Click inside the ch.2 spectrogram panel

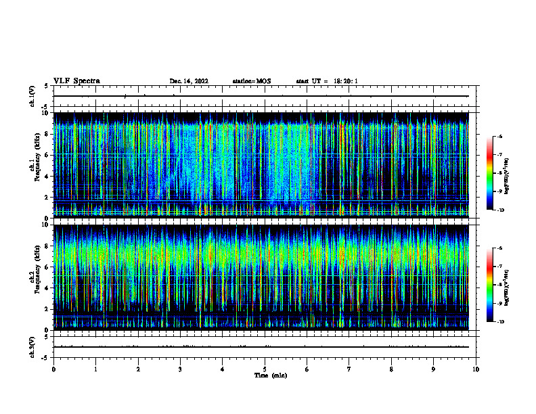[261, 277]
